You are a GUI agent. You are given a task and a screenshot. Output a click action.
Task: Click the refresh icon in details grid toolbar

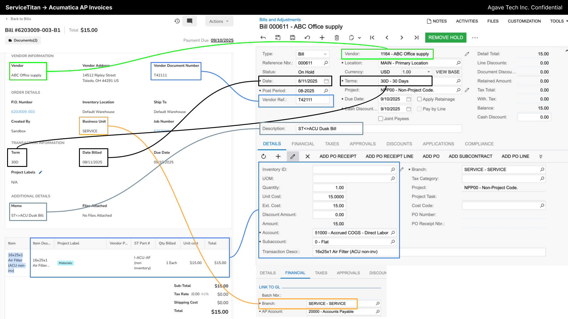click(x=264, y=156)
